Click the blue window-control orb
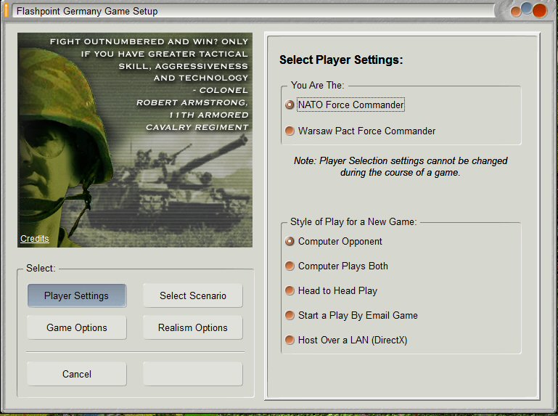 pos(527,8)
